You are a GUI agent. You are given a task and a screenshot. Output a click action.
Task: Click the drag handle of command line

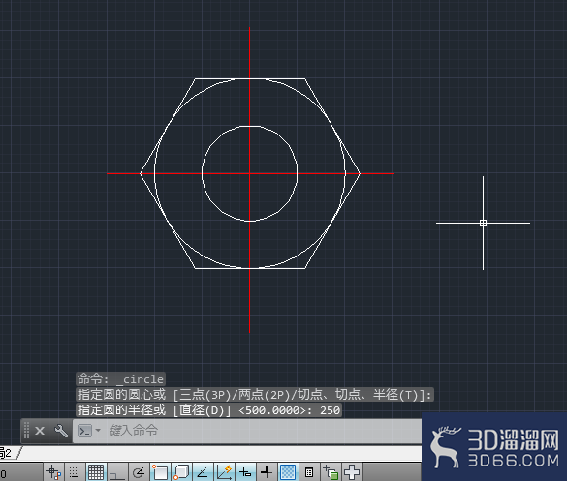click(27, 431)
